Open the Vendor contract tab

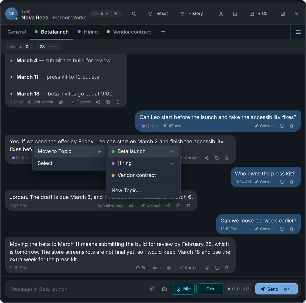click(x=129, y=32)
